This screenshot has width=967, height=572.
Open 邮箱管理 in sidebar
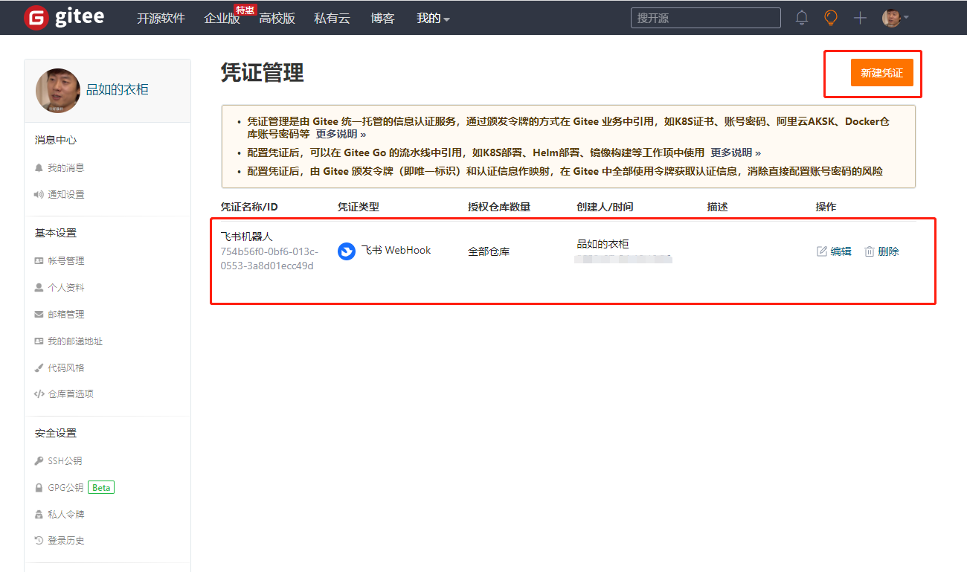pos(66,315)
